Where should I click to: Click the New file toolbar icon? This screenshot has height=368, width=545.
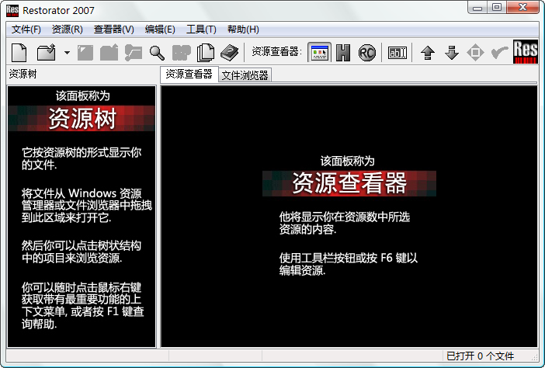19,53
